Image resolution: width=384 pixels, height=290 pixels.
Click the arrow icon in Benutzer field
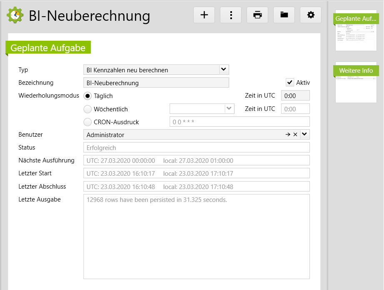click(x=287, y=135)
